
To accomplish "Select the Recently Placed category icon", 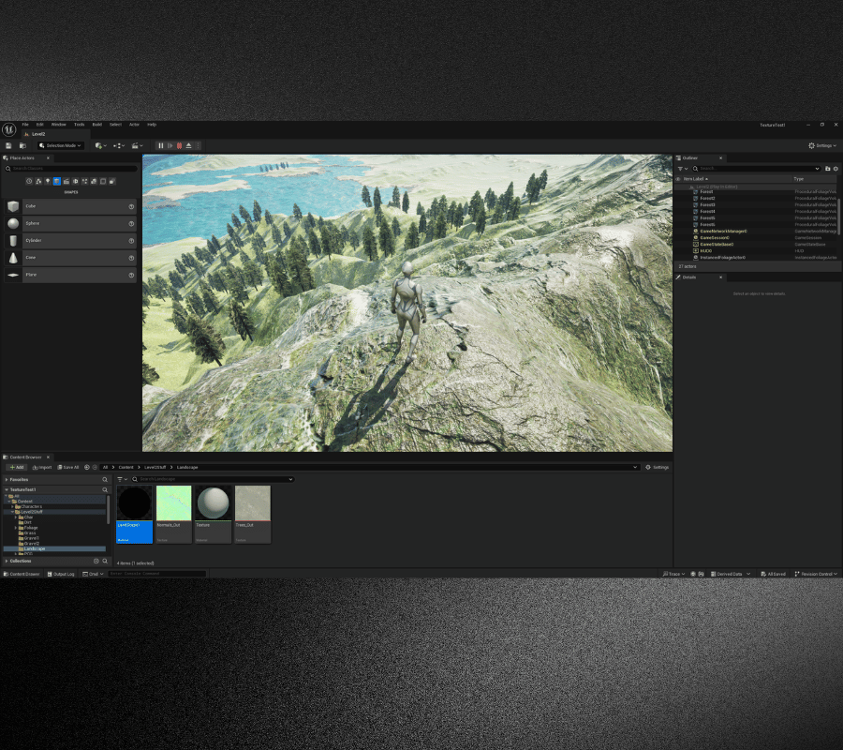I will point(29,181).
